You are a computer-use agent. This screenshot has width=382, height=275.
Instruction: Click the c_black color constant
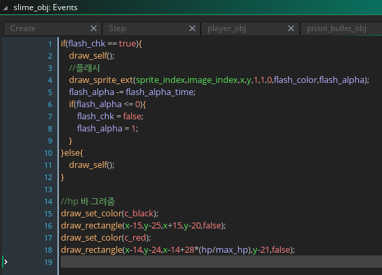[x=139, y=214]
